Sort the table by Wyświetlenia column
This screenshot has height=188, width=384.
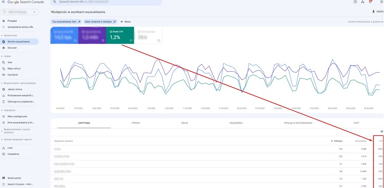click(x=361, y=141)
